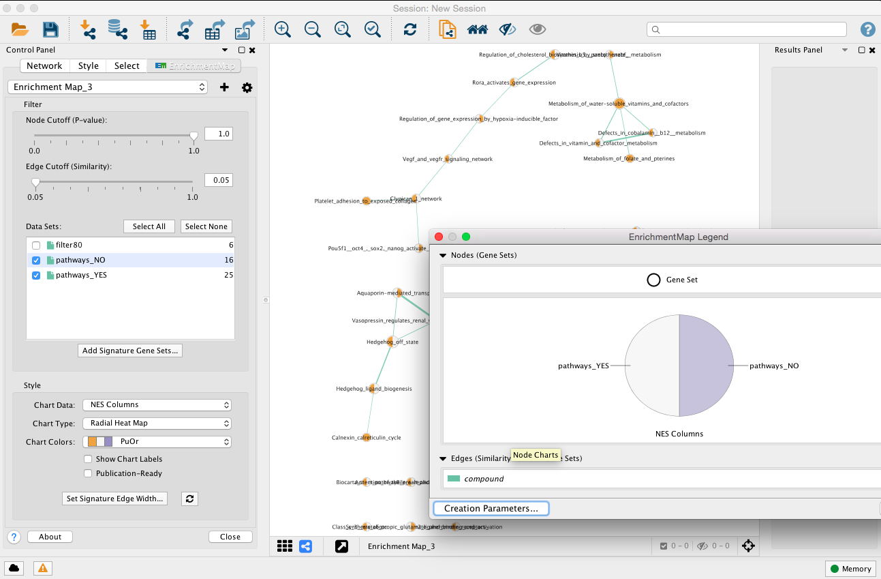This screenshot has width=881, height=579.
Task: Show all hidden nodes with the eye icon
Action: 538,29
